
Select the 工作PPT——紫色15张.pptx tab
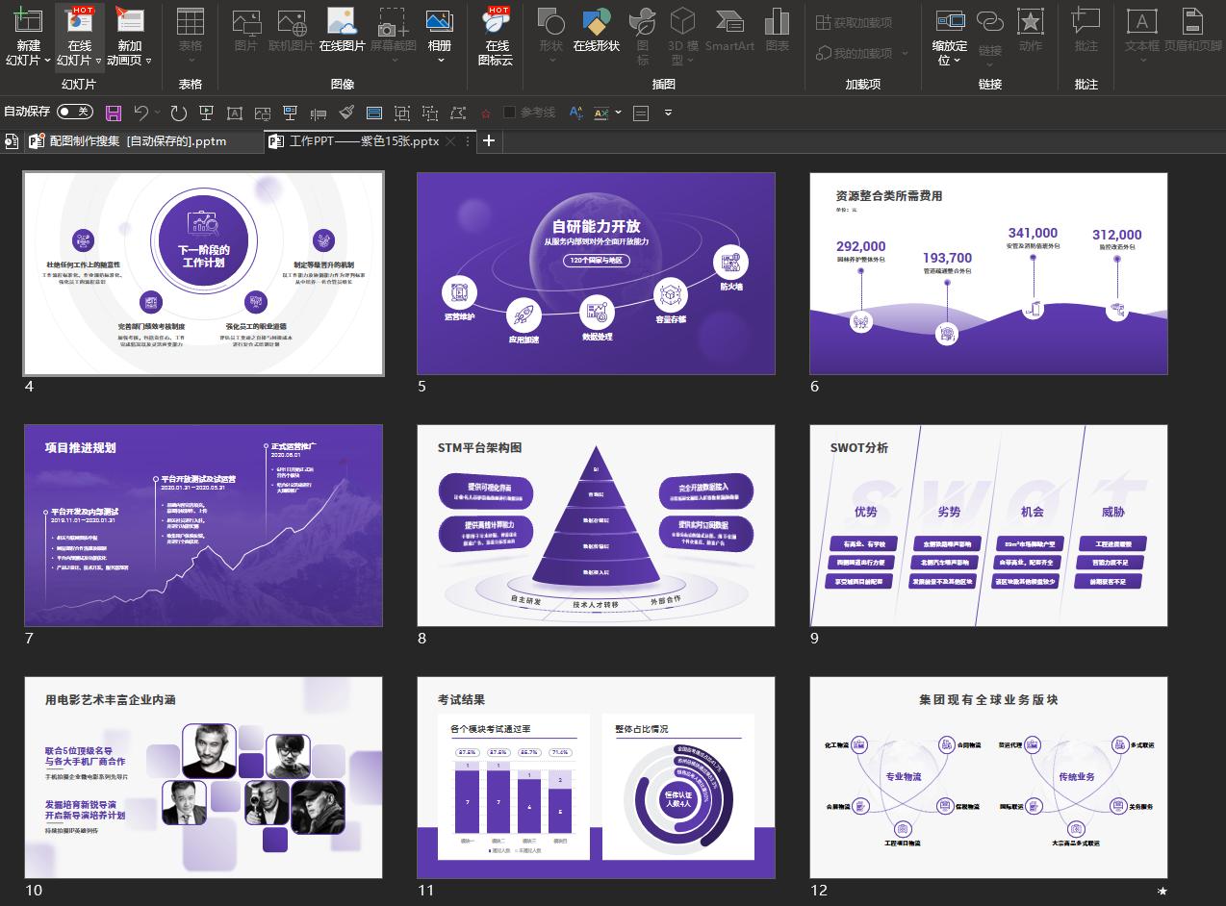pos(363,141)
